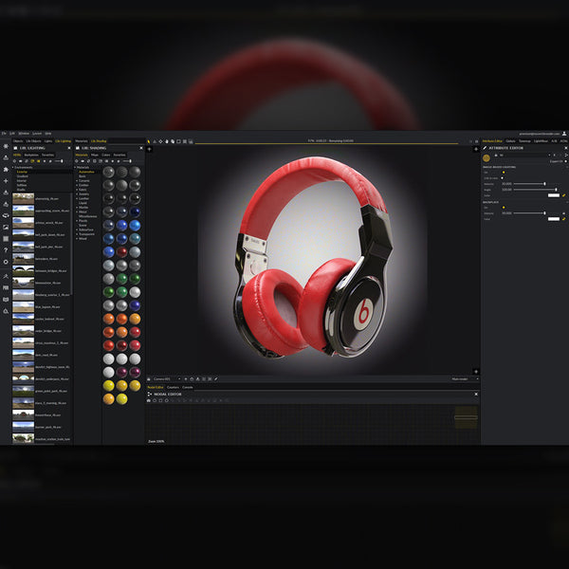Click the white IBL color swatch
Image resolution: width=569 pixels, height=569 pixels.
pos(554,195)
